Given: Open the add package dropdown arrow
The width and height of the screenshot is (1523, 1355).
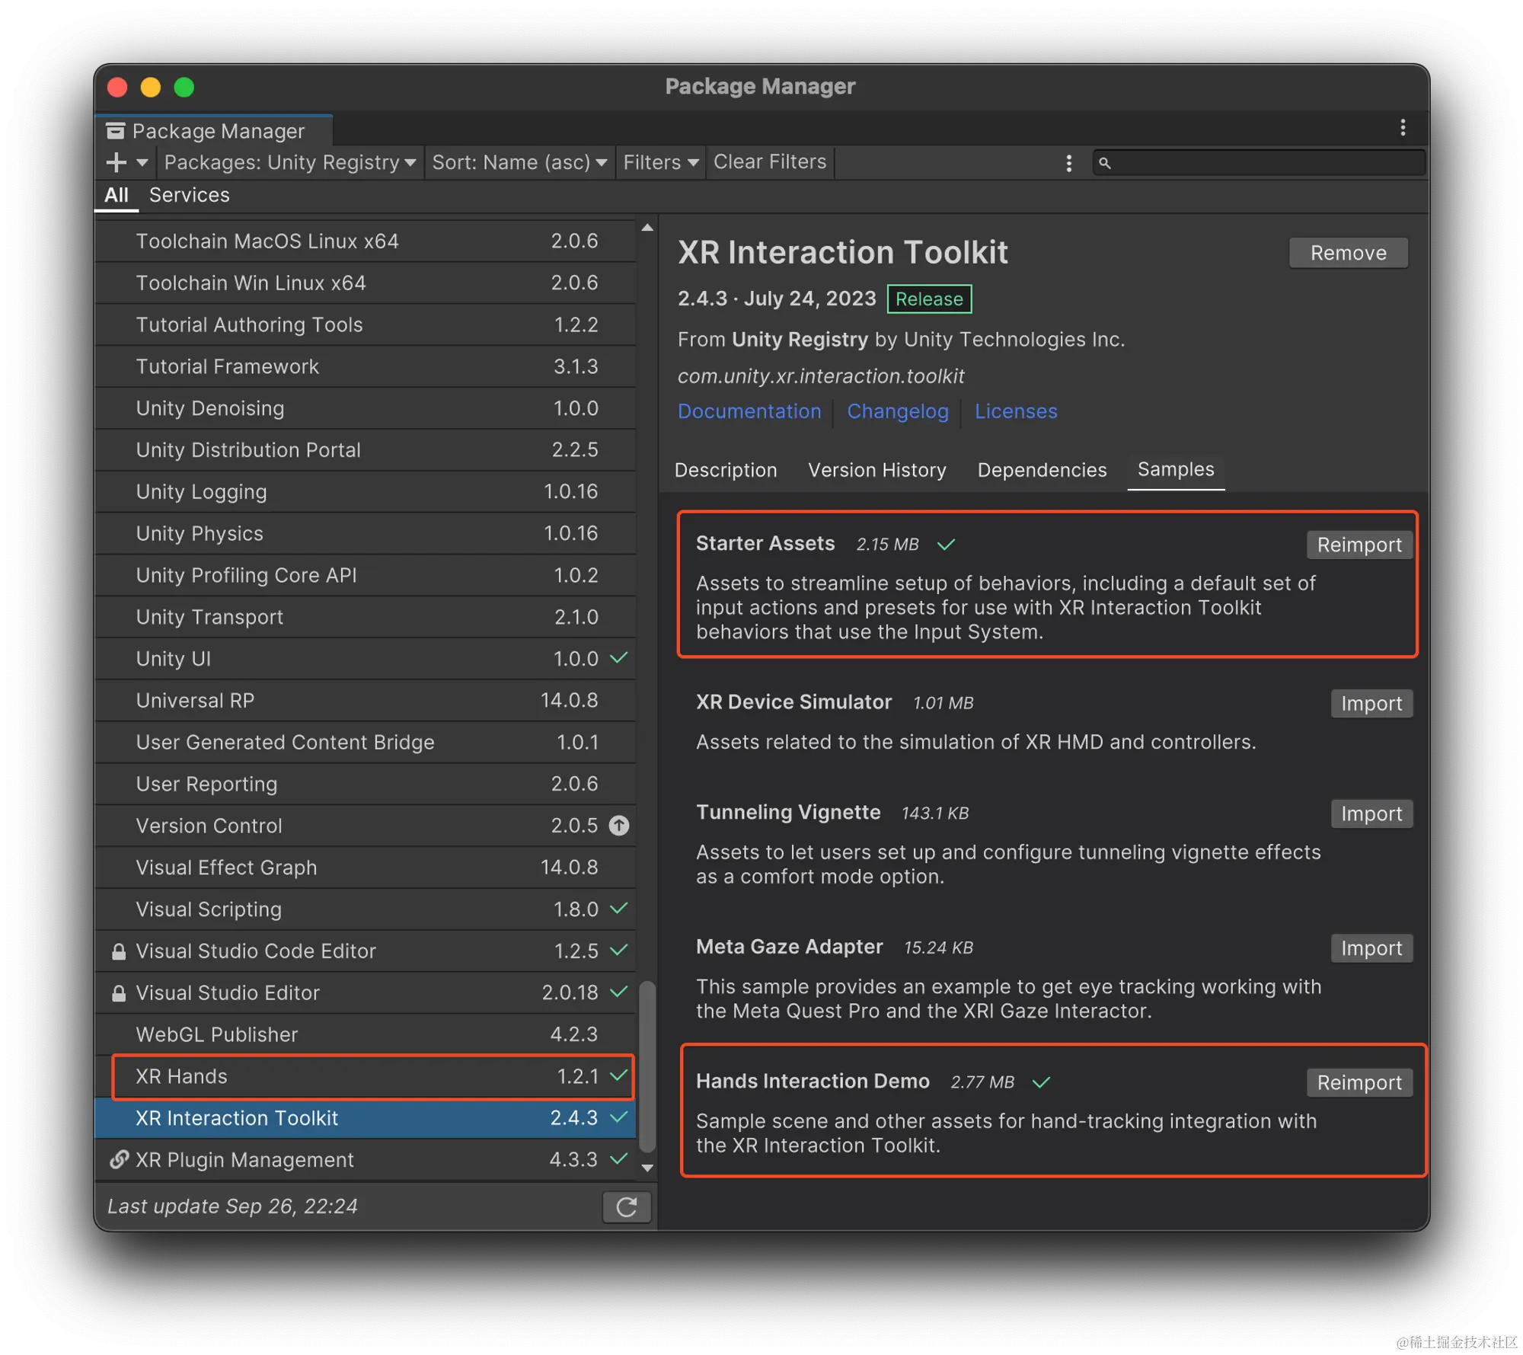Looking at the screenshot, I should [x=142, y=162].
